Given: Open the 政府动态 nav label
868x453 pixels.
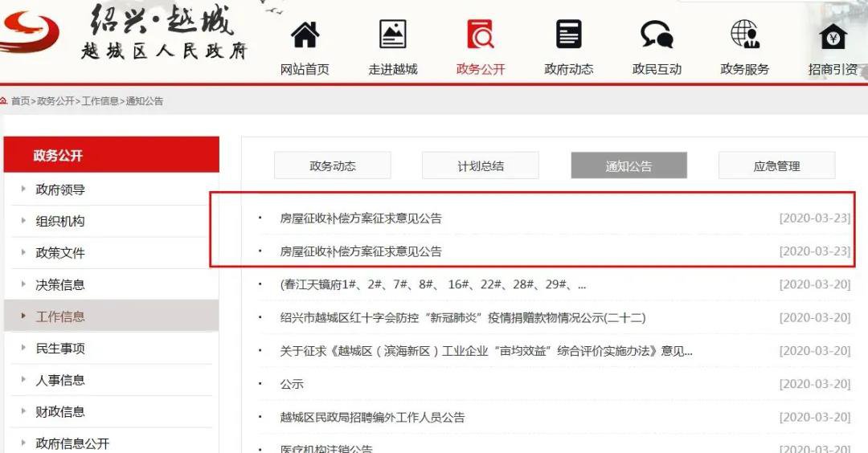Looking at the screenshot, I should tap(568, 69).
